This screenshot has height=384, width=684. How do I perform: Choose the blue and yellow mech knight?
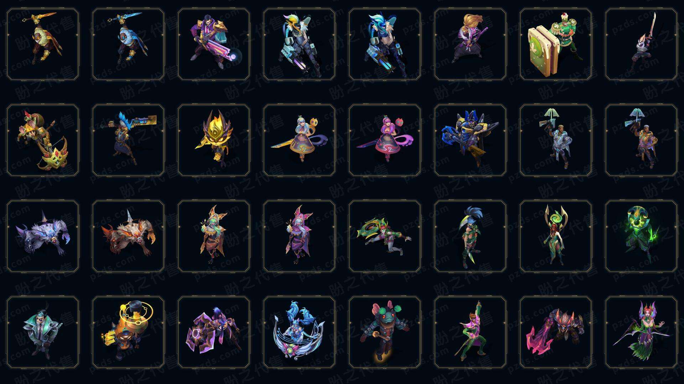(470, 140)
